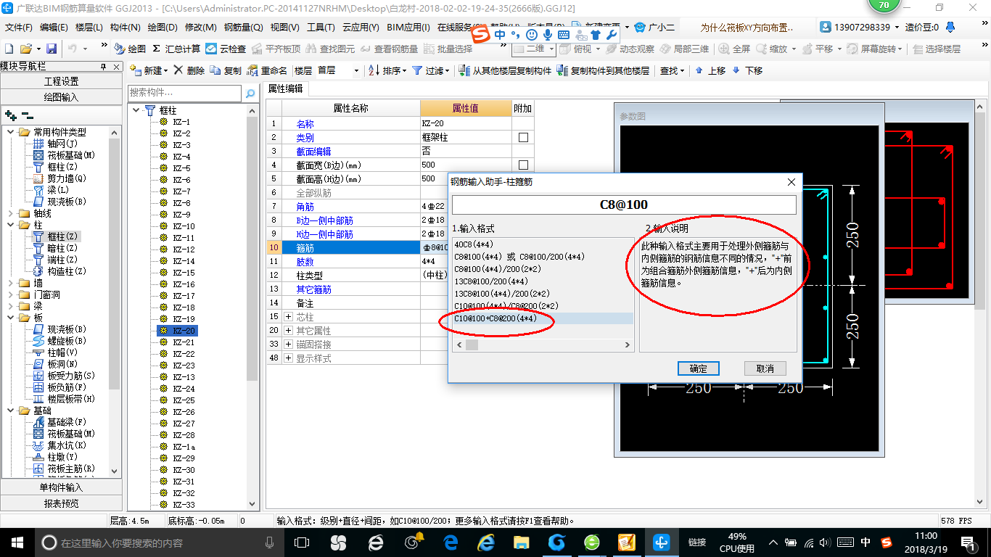Expand 显示样式 property group
Viewport: 991px width, 557px height.
(288, 358)
